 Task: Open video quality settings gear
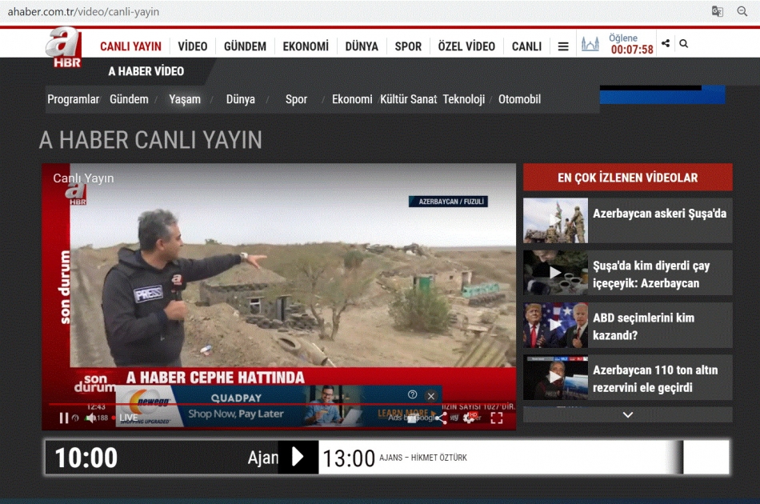point(468,418)
